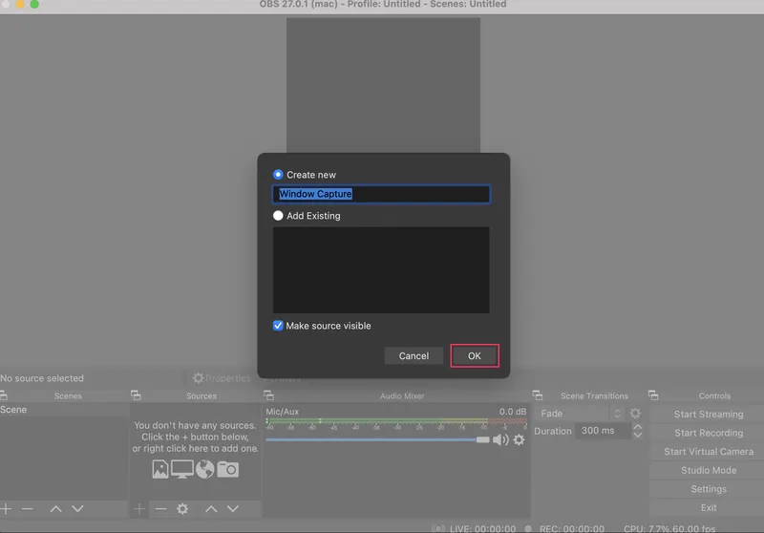Click Start Recording in Controls

[x=708, y=433]
